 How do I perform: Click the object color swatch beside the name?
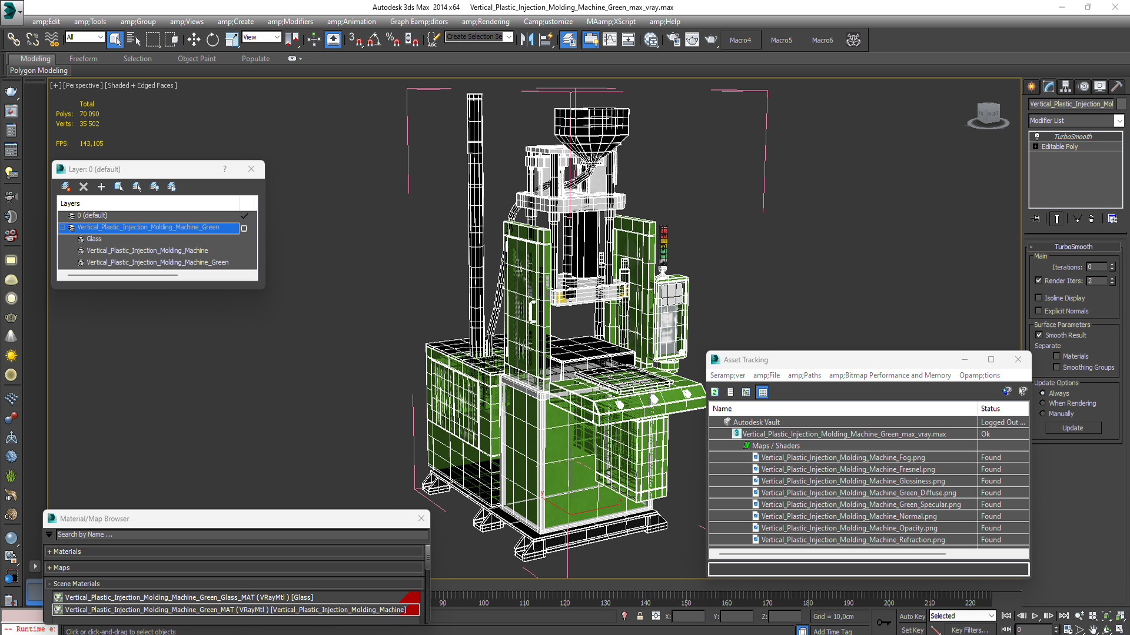1121,103
